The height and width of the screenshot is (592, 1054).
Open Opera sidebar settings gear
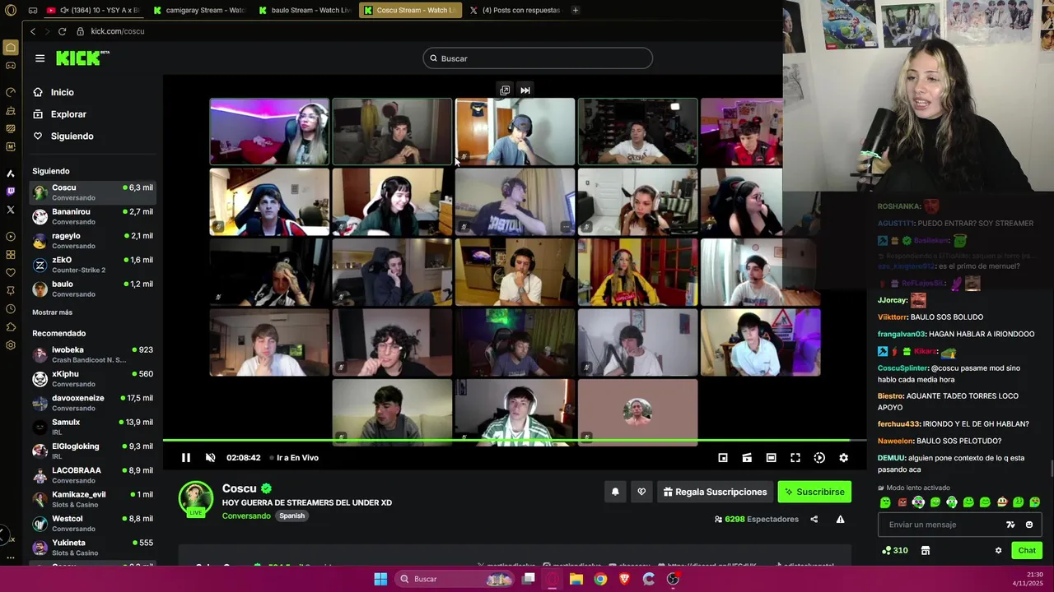(11, 345)
